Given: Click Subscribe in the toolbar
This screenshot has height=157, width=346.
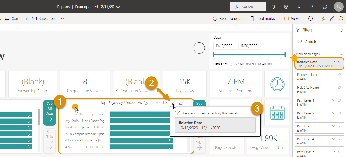Looking at the screenshot, I should click(x=43, y=18).
